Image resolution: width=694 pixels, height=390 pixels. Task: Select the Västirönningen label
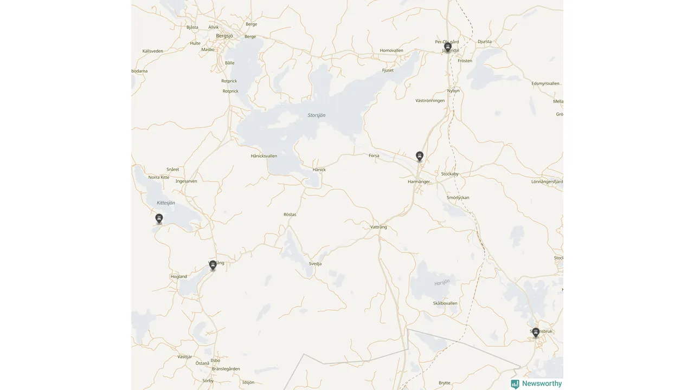tap(430, 101)
